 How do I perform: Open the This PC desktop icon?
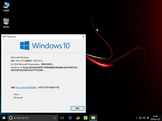coord(6,7)
